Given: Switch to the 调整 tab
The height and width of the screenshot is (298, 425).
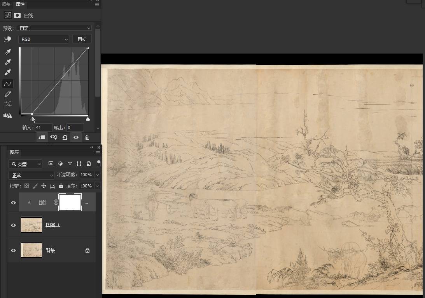Looking at the screenshot, I should [x=6, y=5].
